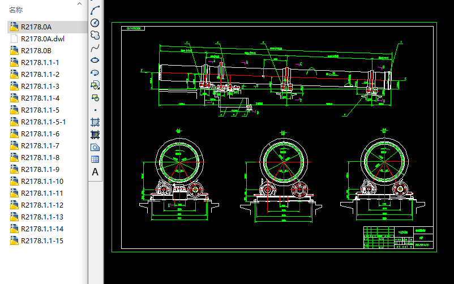Viewport: 454px width, 284px height.
Task: Select the Arc drawing tool
Action: click(95, 10)
